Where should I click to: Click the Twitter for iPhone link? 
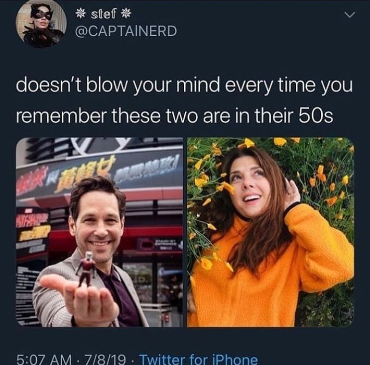(x=199, y=360)
